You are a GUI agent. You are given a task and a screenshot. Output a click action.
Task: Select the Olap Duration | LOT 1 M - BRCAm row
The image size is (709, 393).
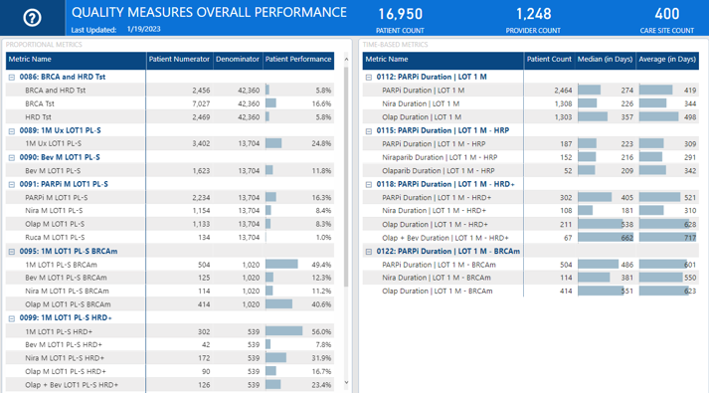pyautogui.click(x=531, y=292)
